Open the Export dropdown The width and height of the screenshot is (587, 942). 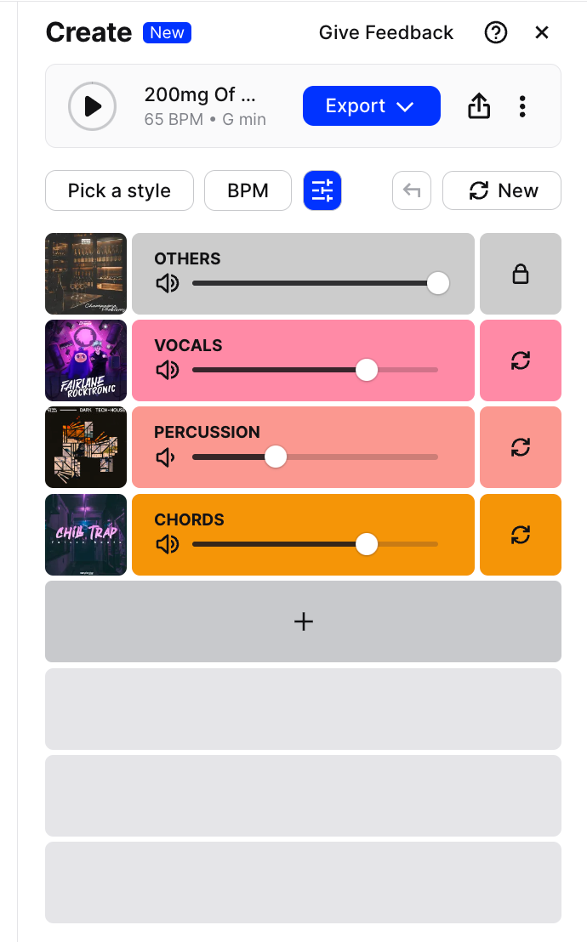pos(371,105)
